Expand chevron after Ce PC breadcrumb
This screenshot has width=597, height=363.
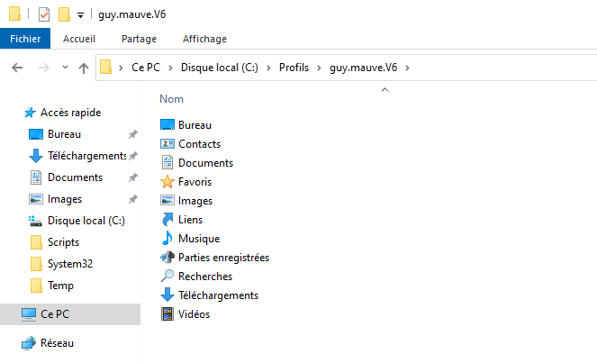point(170,68)
